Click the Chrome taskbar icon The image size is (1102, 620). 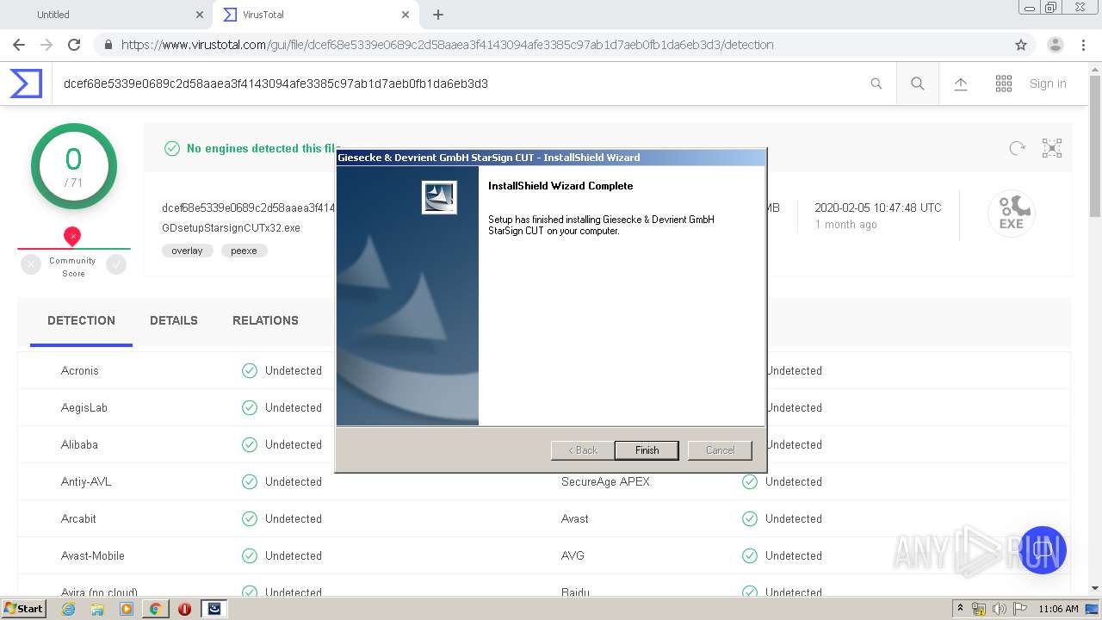155,609
